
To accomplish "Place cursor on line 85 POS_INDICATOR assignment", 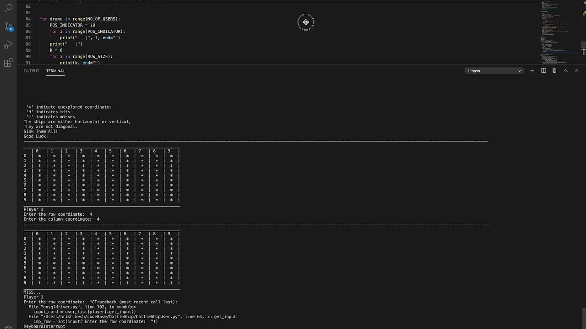I will [72, 25].
